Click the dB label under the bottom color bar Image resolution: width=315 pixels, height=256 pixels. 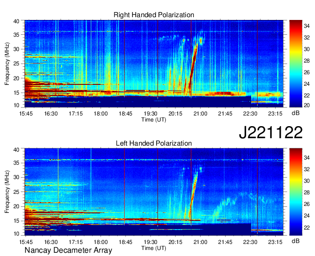296,241
